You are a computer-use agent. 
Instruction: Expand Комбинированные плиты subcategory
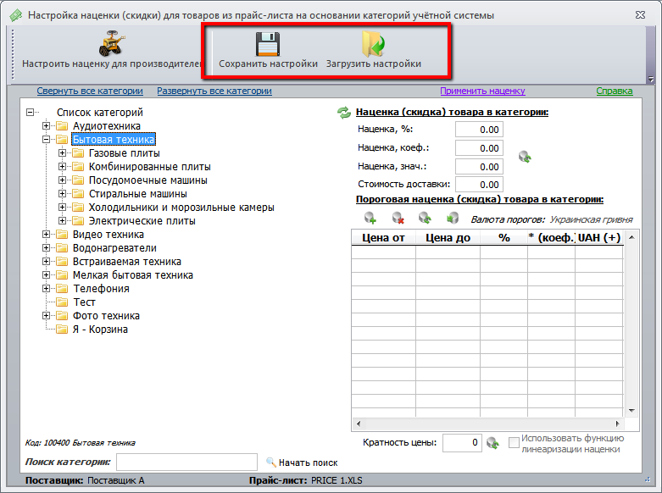[x=62, y=166]
